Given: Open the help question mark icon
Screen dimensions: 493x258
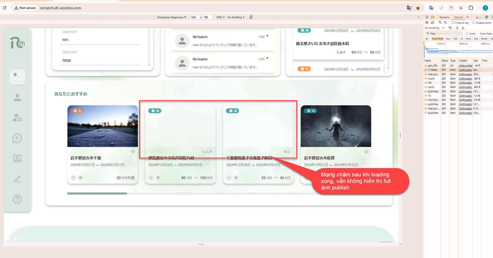Looking at the screenshot, I should pyautogui.click(x=17, y=199).
